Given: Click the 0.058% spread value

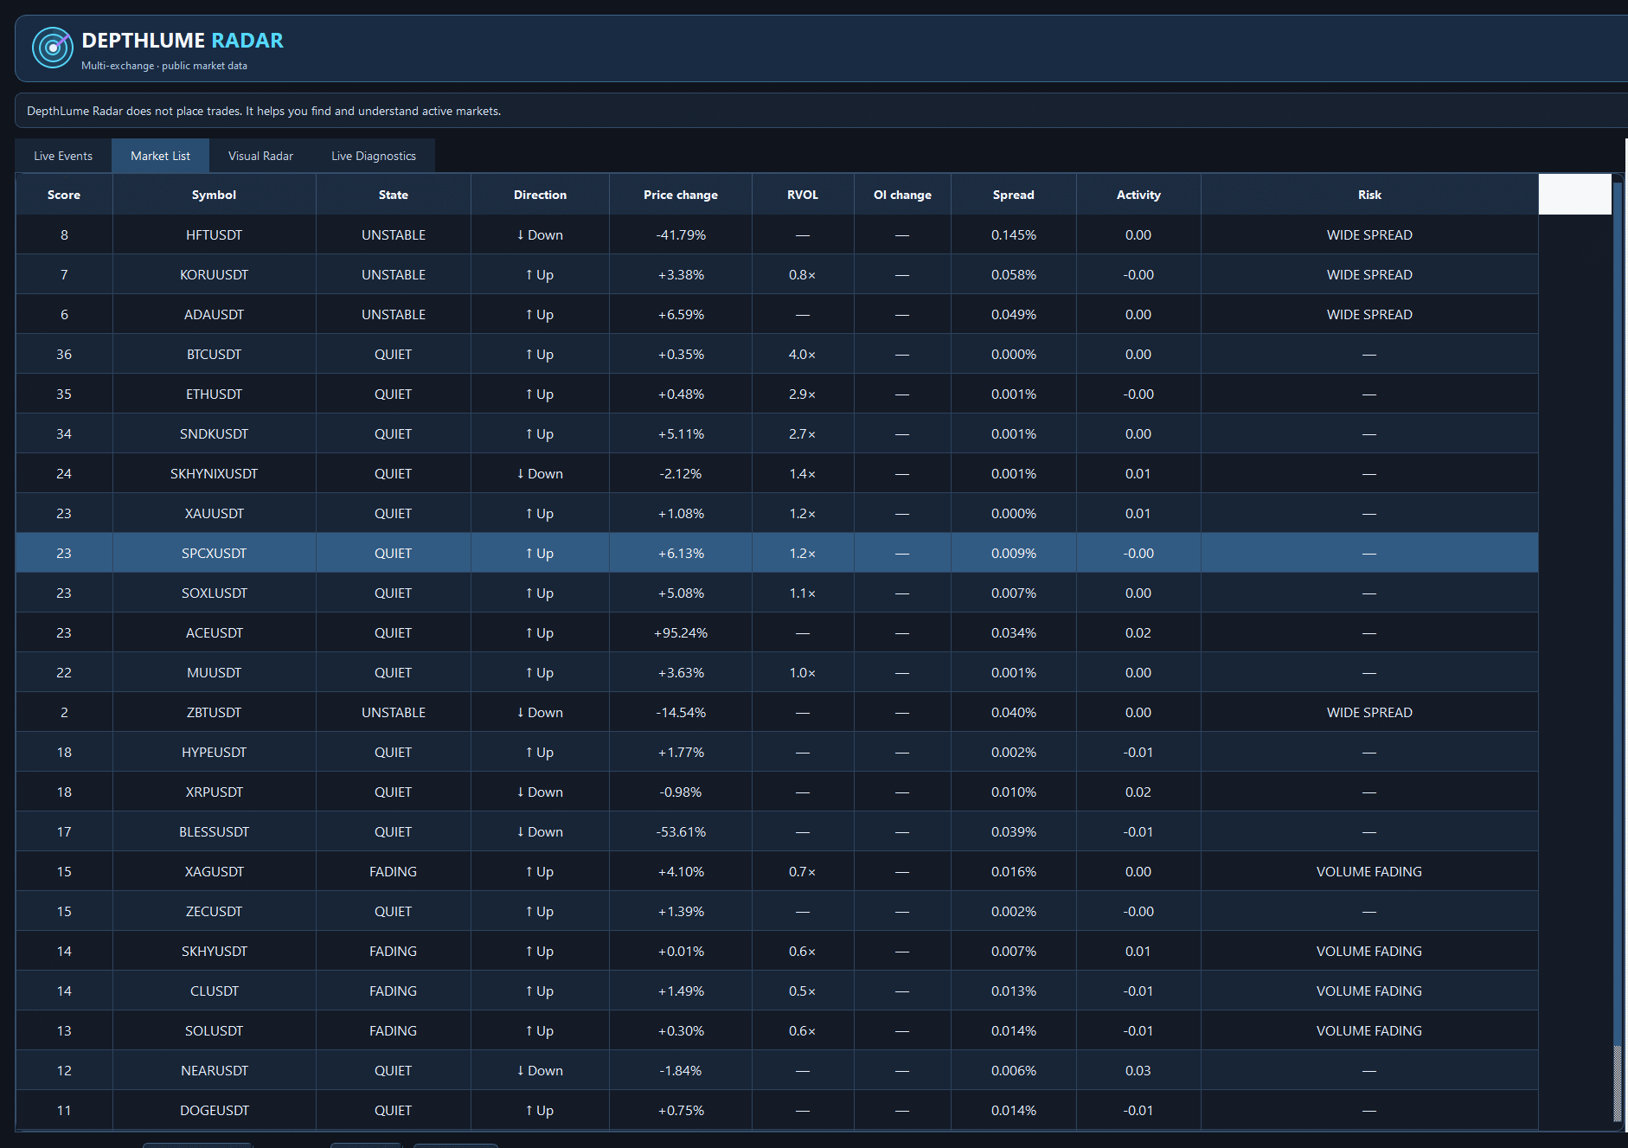Looking at the screenshot, I should (x=1014, y=275).
